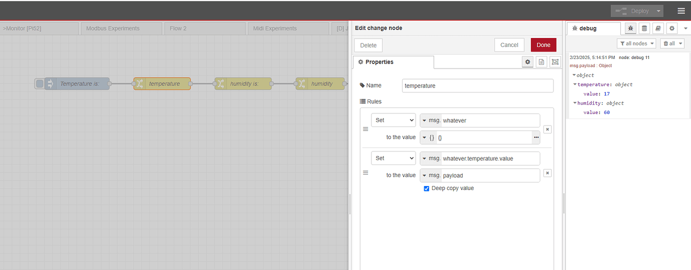Switch to the Flow 2 tab

click(205, 28)
